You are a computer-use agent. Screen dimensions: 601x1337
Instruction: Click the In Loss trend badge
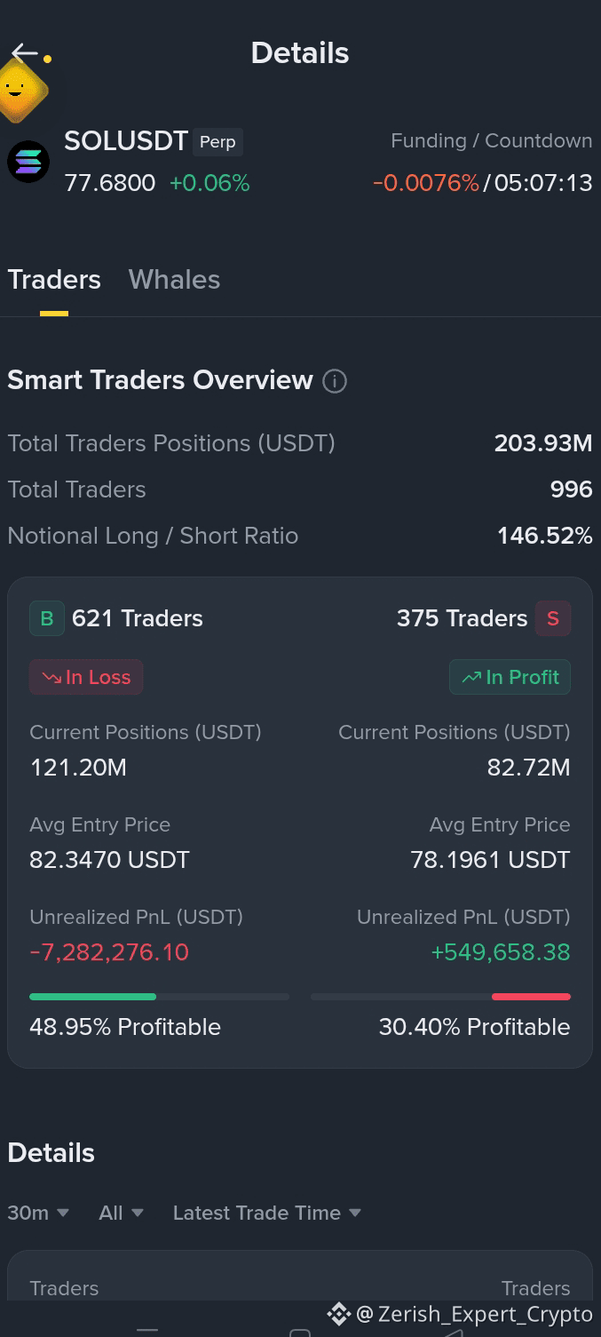86,677
